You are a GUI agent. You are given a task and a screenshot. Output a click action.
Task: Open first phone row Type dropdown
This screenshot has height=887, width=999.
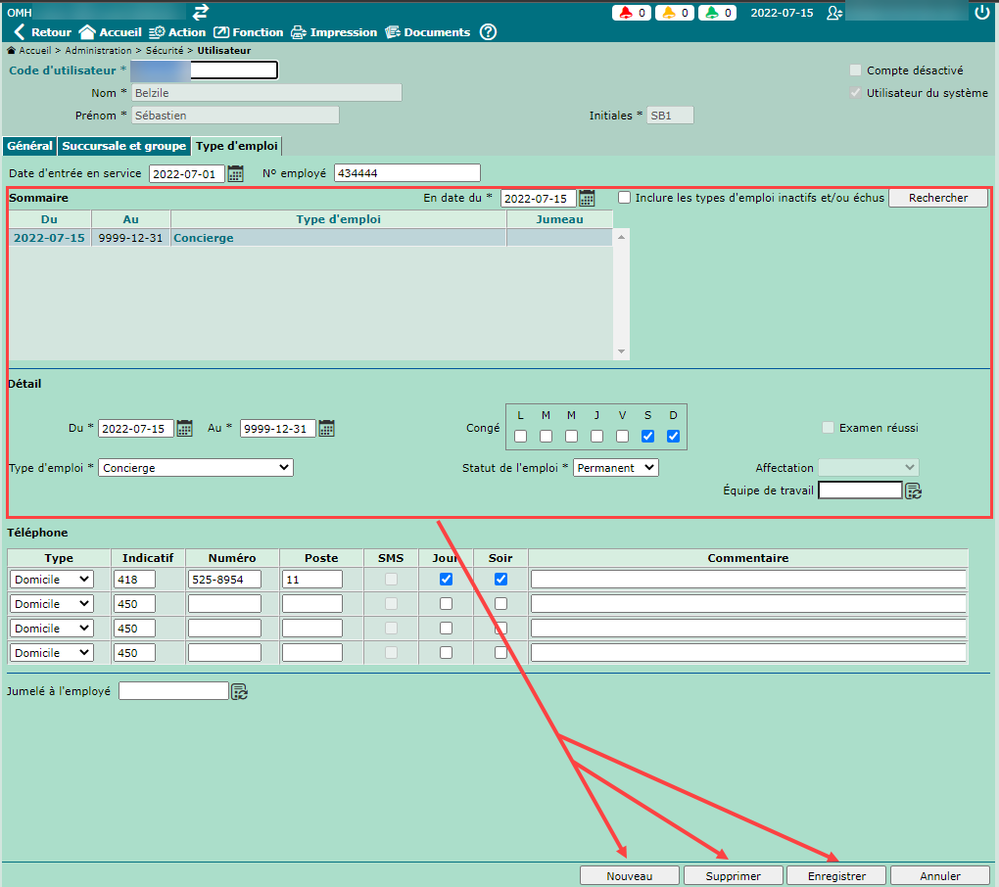52,580
